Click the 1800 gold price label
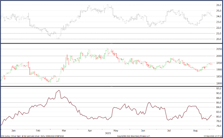Image resolution: width=223 pixels, height=138 pixels. [219, 83]
